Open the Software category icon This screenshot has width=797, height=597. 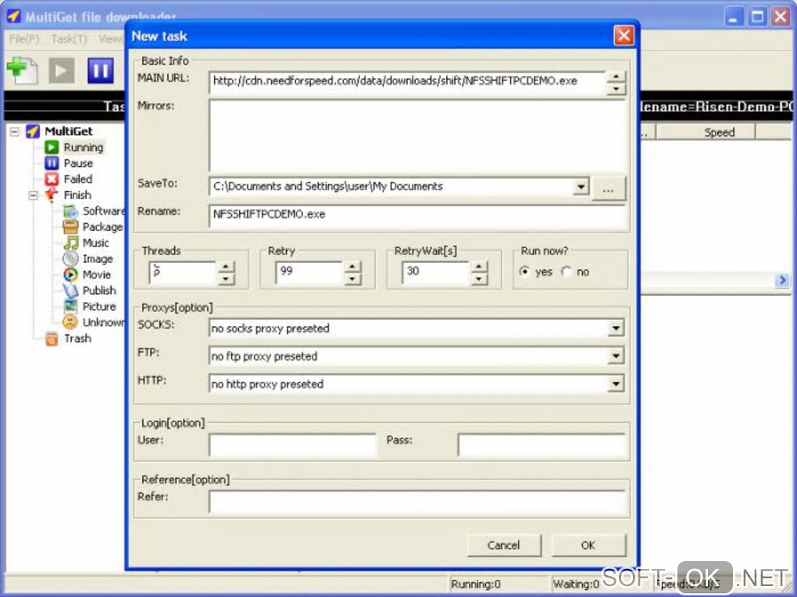[x=70, y=211]
